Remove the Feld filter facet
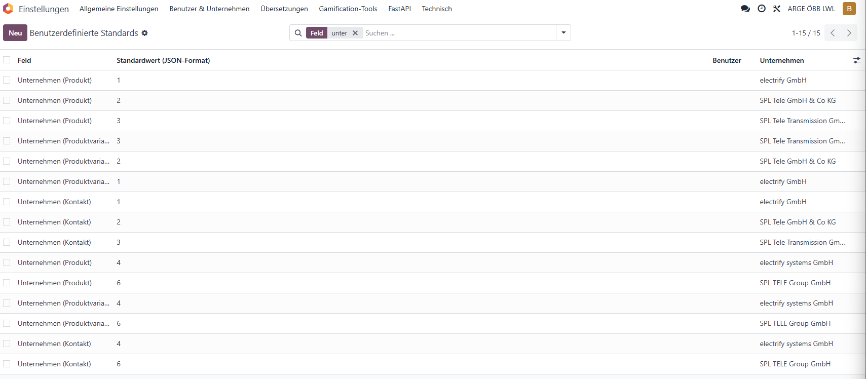Screen dimensions: 866x379 click(x=355, y=33)
